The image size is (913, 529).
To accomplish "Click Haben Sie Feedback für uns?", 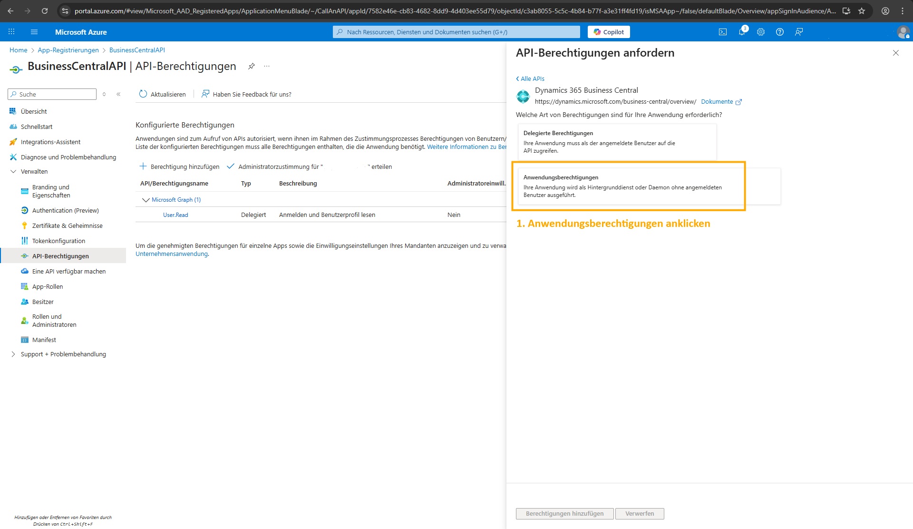I will [x=246, y=94].
